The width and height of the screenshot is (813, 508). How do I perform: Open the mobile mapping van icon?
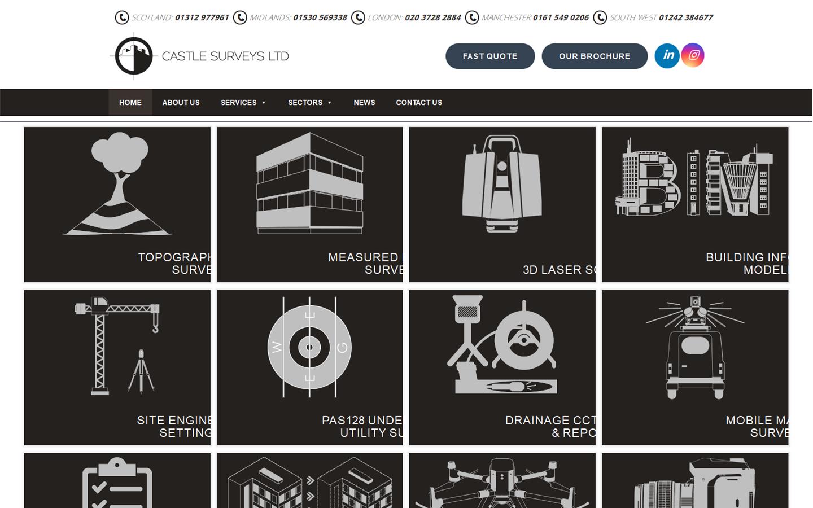pyautogui.click(x=694, y=347)
